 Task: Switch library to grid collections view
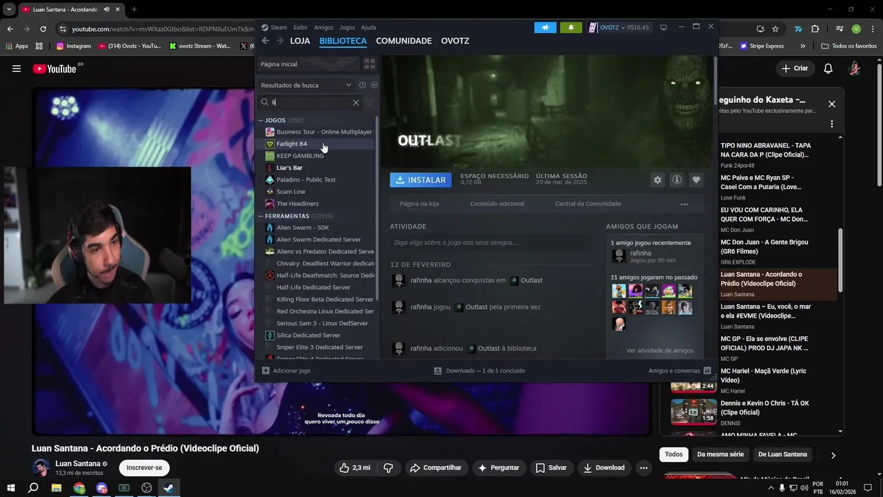pos(370,64)
